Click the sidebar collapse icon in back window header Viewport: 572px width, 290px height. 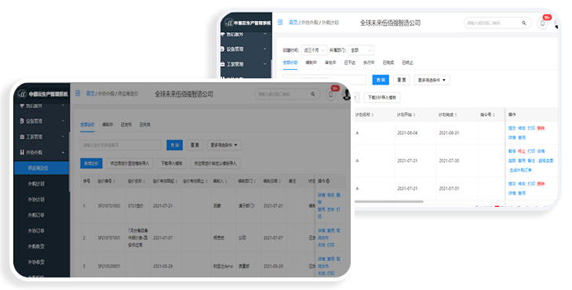coord(280,23)
